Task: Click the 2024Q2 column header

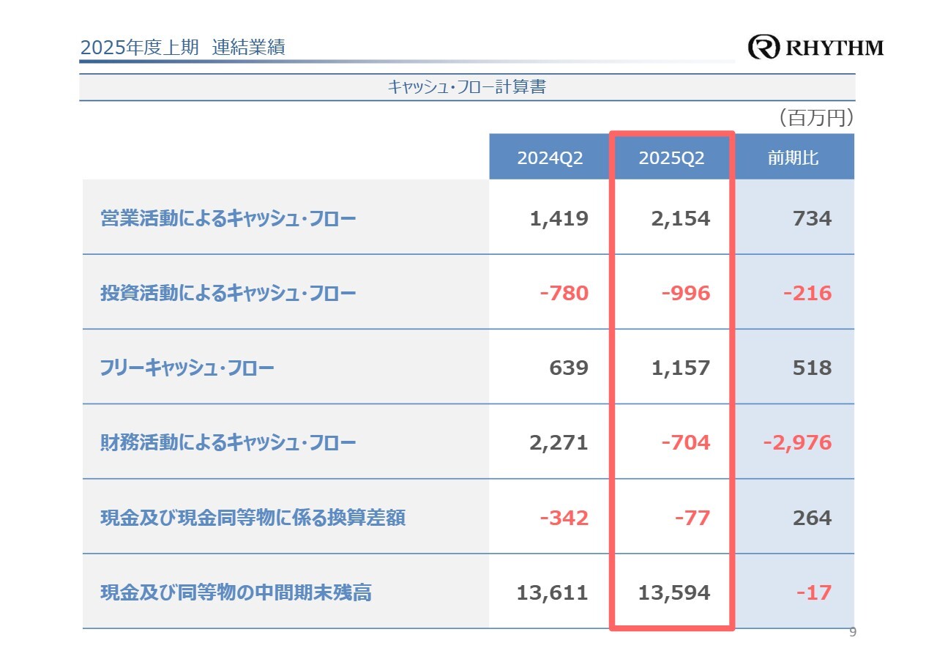Action: pyautogui.click(x=550, y=158)
